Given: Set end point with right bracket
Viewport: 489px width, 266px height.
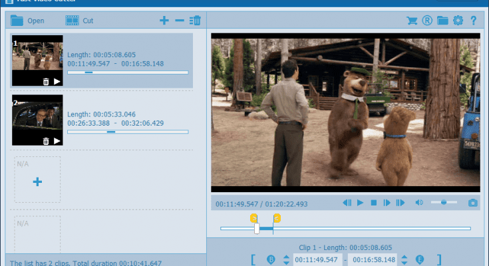Looking at the screenshot, I should coord(439,259).
